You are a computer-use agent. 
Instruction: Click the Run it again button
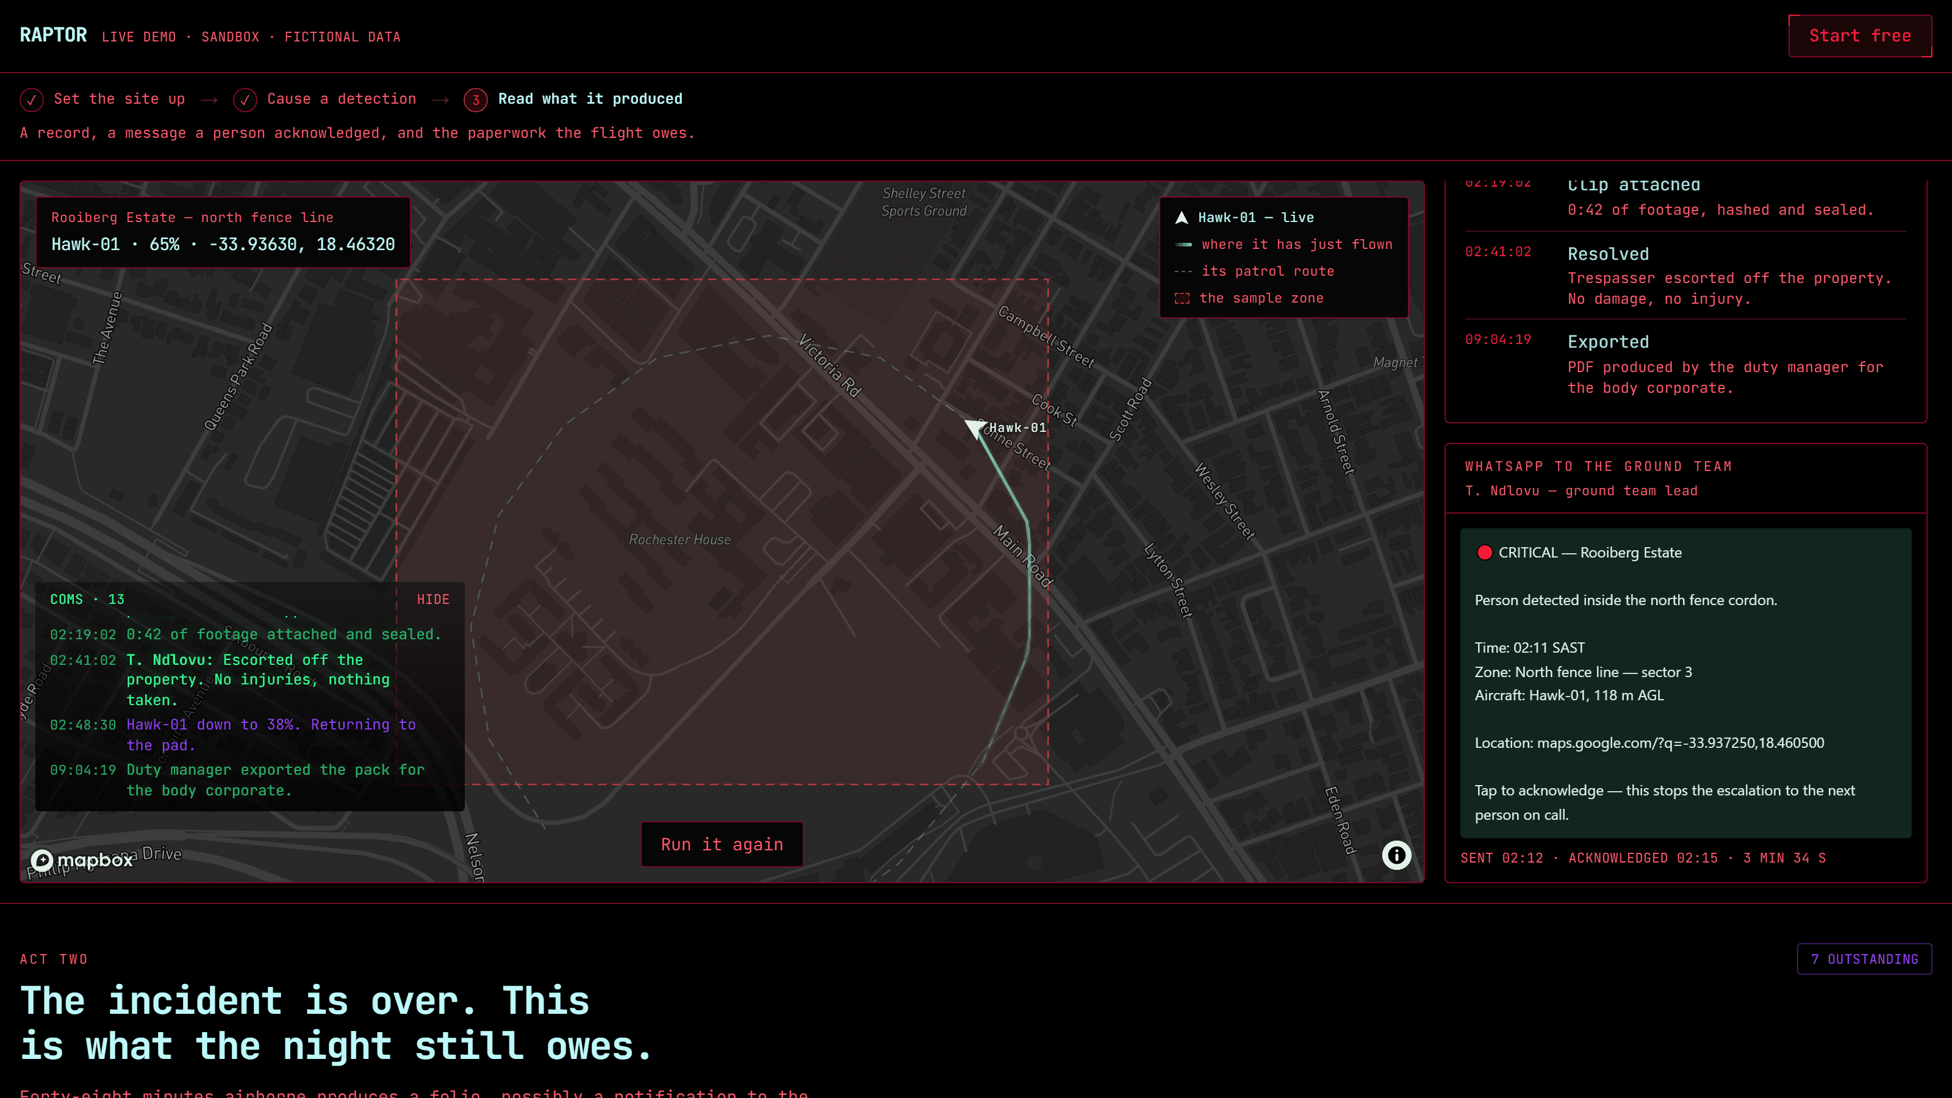click(722, 844)
